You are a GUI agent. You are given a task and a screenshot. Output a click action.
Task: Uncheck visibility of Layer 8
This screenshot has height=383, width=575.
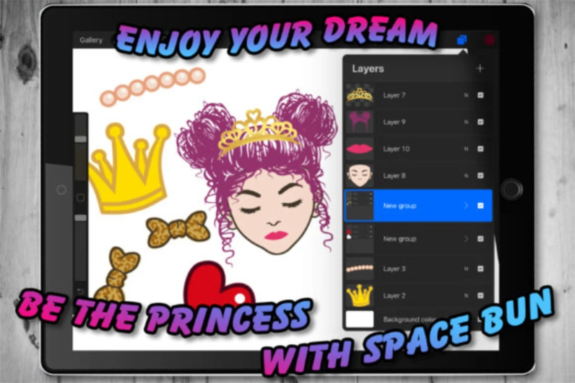tap(481, 176)
